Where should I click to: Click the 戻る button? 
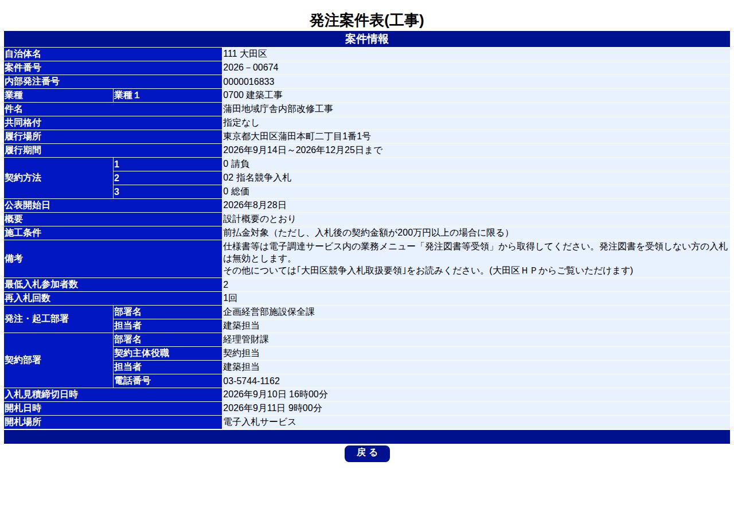tap(367, 454)
